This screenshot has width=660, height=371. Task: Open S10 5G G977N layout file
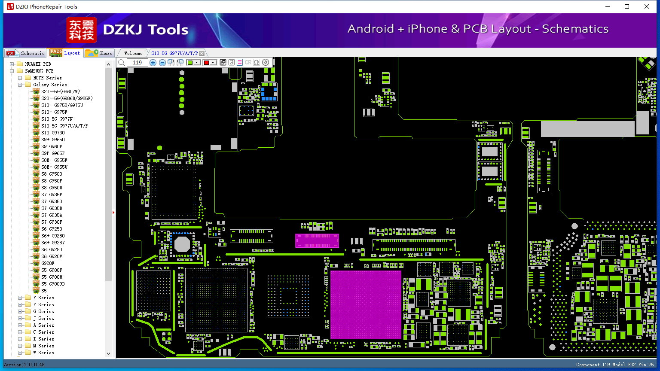[57, 119]
